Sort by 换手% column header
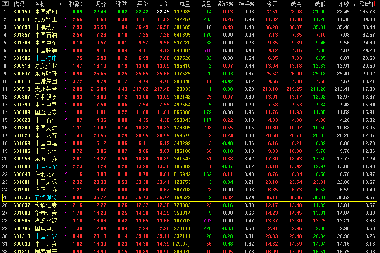This screenshot has width=380, height=253. [246, 4]
